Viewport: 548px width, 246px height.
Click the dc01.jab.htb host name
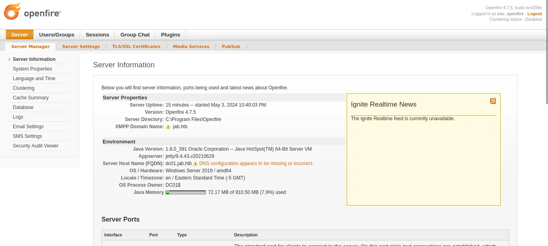[179, 163]
